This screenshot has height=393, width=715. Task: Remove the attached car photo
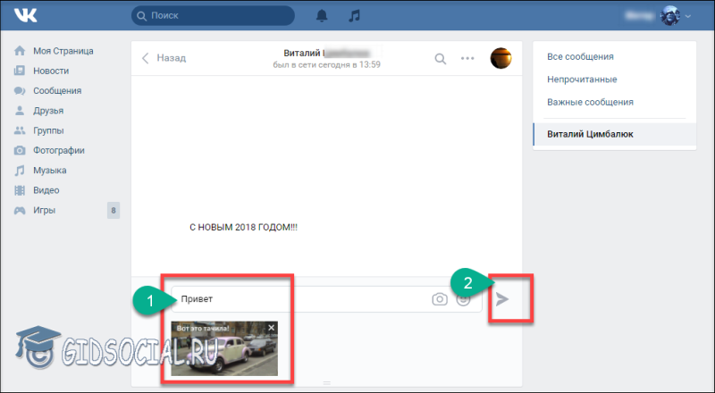point(272,327)
